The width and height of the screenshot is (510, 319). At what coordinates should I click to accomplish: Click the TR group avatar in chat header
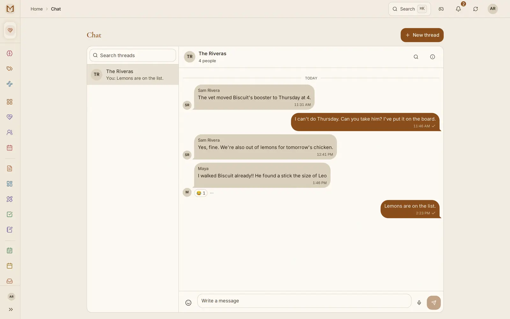(190, 57)
